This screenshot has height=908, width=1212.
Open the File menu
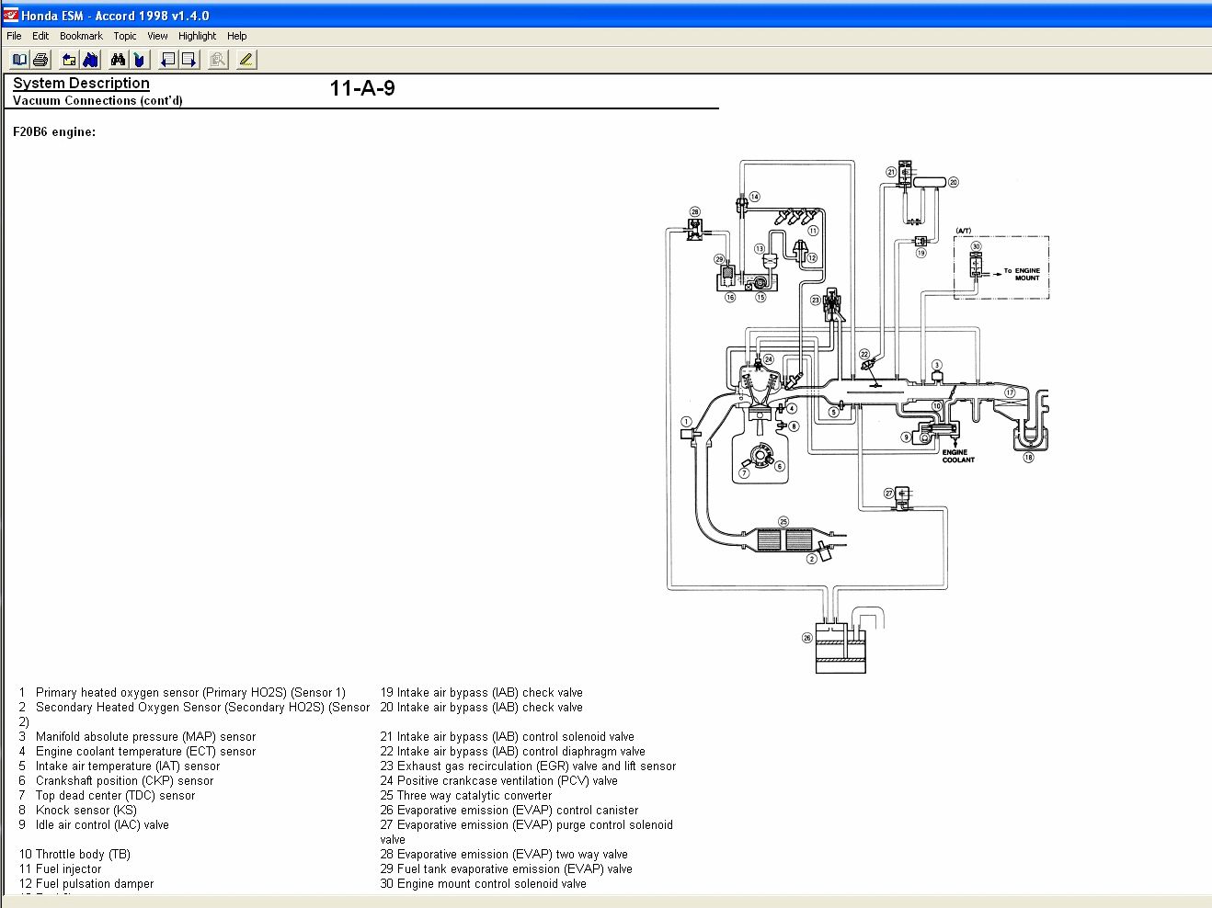pyautogui.click(x=14, y=36)
